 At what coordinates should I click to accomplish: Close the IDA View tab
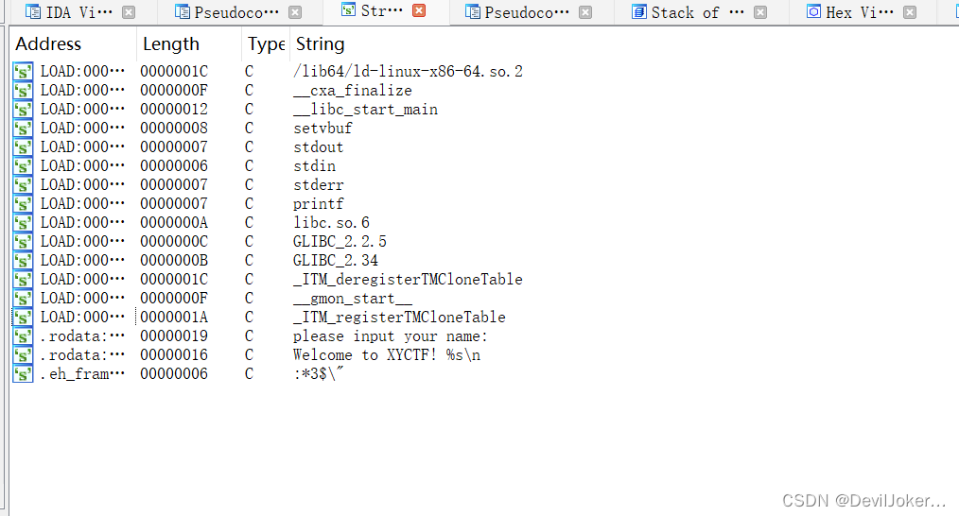(129, 12)
